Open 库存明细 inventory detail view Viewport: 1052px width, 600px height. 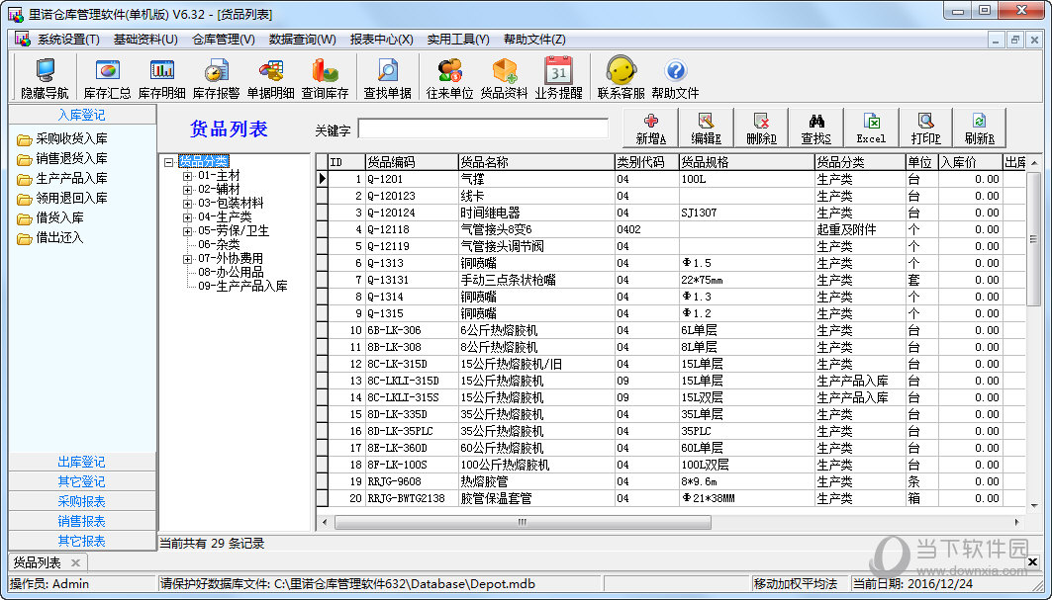point(161,77)
